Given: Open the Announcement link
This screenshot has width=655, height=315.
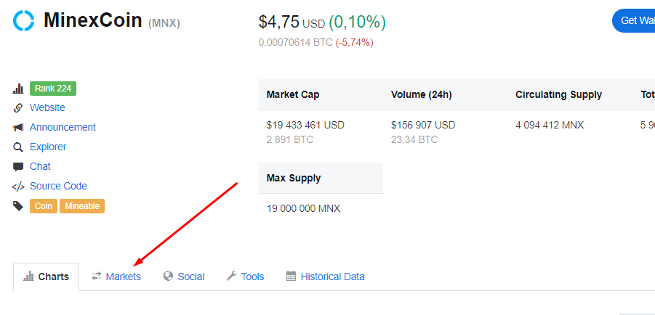Looking at the screenshot, I should pyautogui.click(x=63, y=127).
